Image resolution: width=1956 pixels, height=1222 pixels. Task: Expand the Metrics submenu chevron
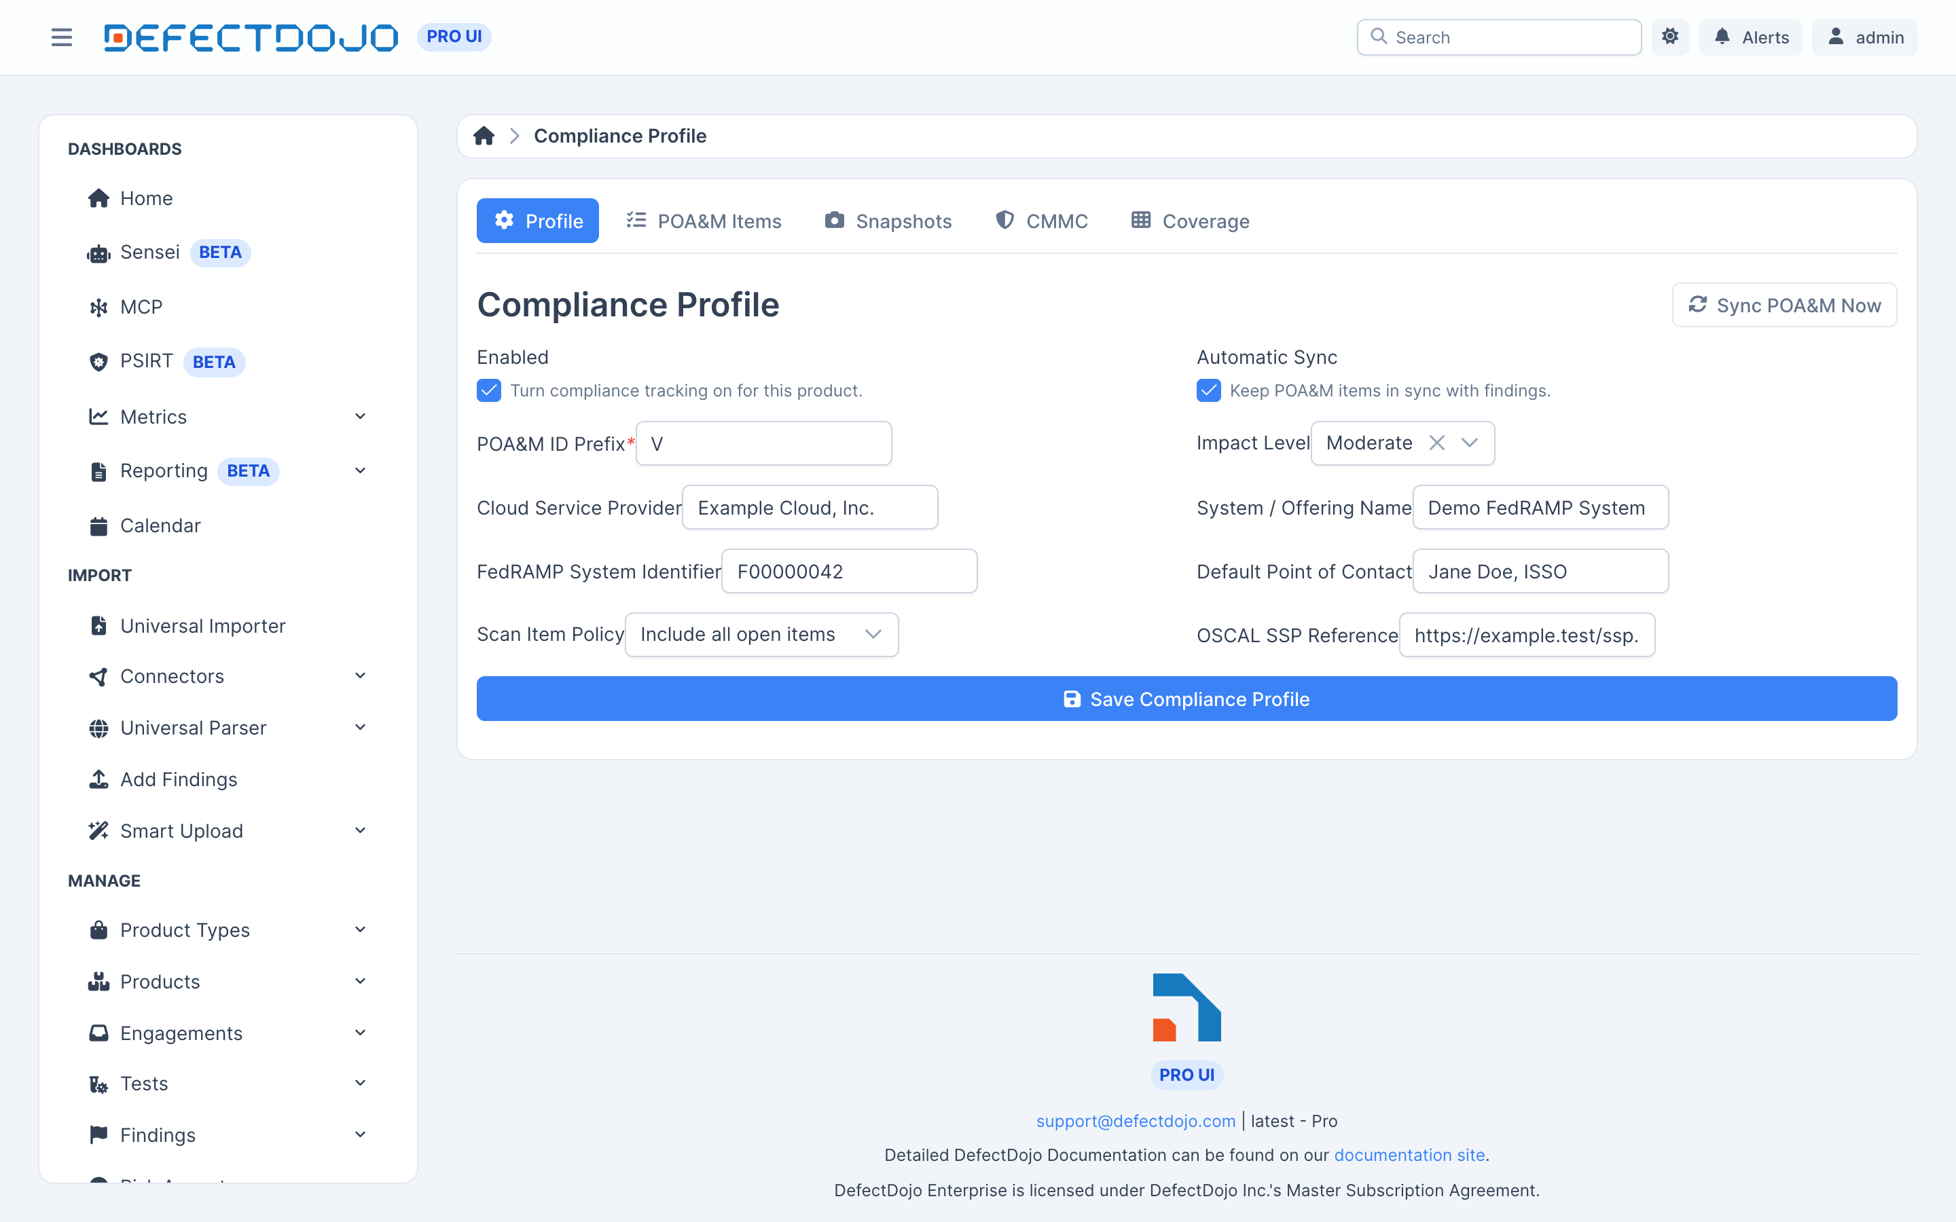point(361,416)
